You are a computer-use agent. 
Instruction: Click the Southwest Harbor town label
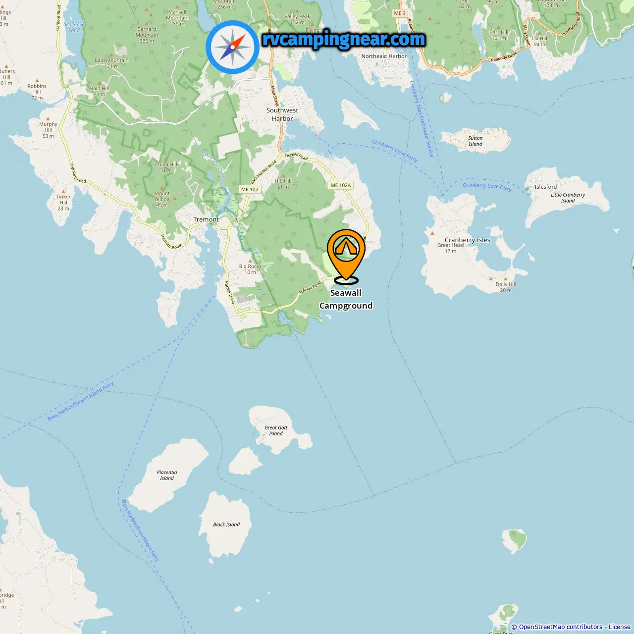tap(282, 114)
